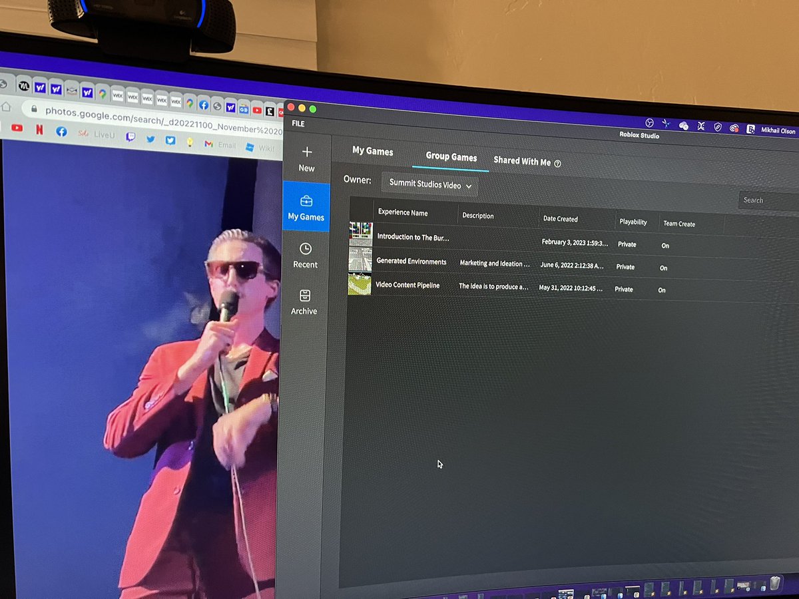The width and height of the screenshot is (799, 599).
Task: Open the Owner dropdown showing Summit Studios Video
Action: point(429,184)
